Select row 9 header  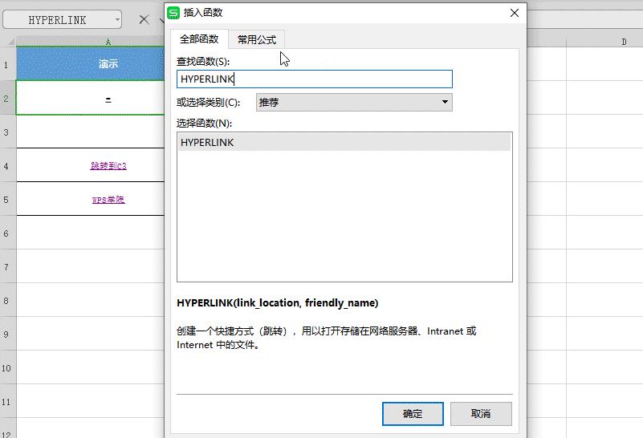(8, 334)
